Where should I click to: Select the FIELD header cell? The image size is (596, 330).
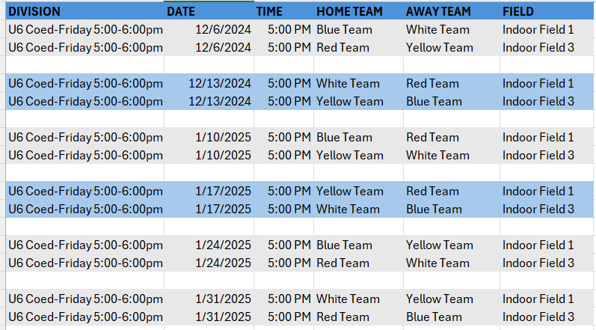tap(547, 11)
